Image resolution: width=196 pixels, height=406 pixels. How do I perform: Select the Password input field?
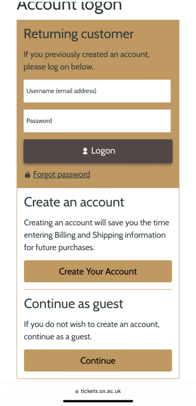tap(97, 121)
